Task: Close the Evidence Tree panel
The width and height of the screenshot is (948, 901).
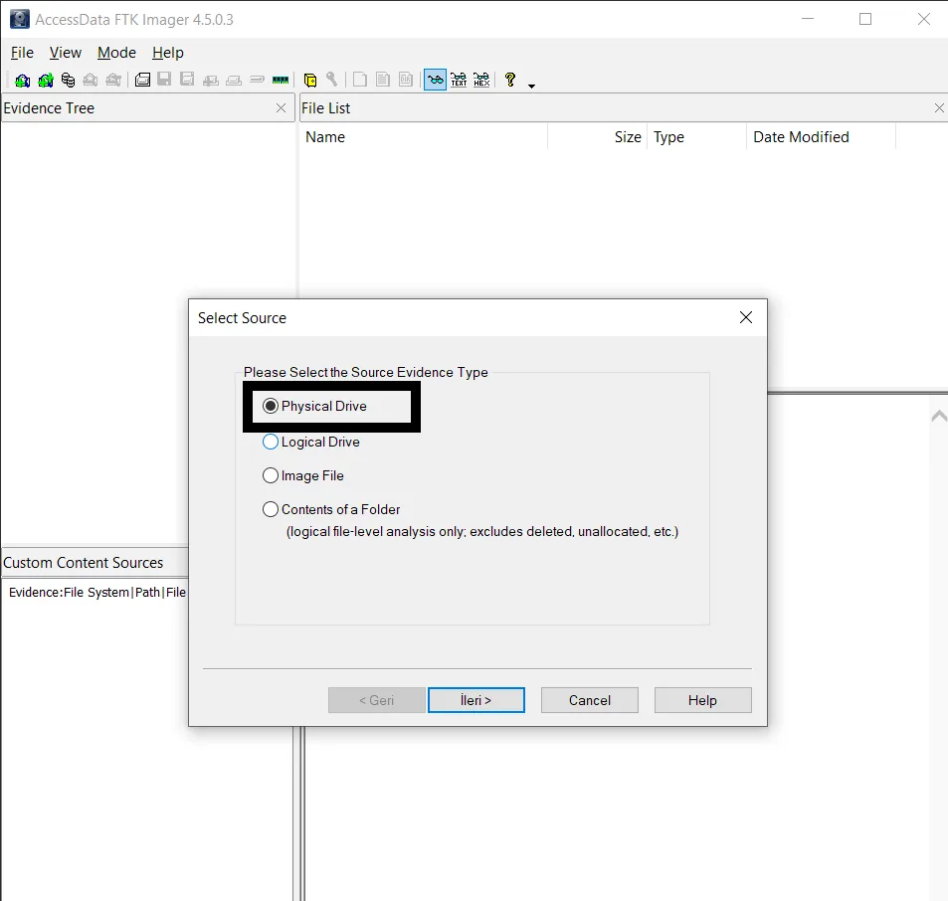Action: click(x=282, y=108)
